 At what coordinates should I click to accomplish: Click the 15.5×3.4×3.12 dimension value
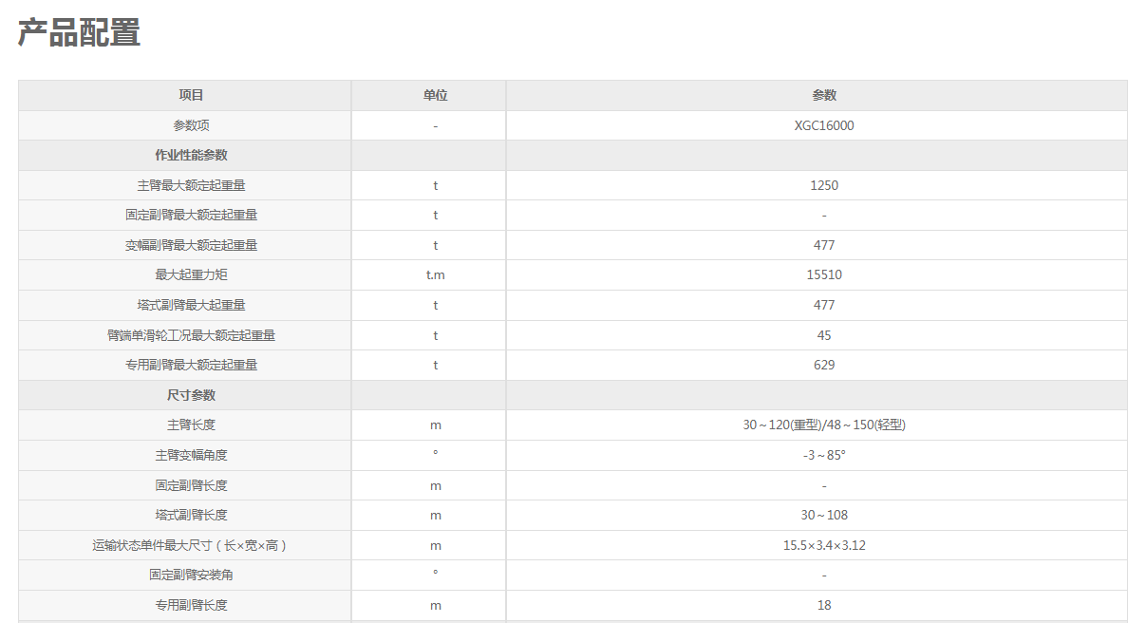pos(824,545)
